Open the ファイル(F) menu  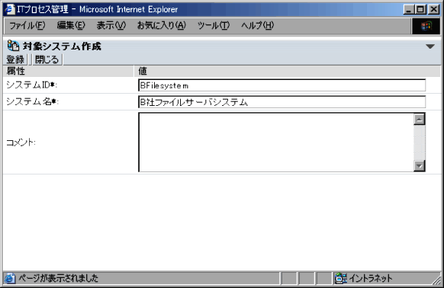point(27,26)
